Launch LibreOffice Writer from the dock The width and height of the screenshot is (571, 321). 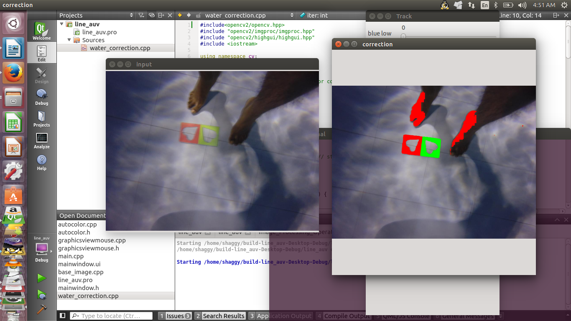[x=13, y=48]
